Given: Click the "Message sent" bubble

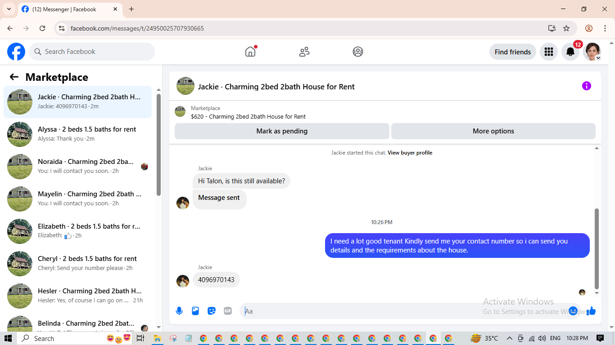Looking at the screenshot, I should pyautogui.click(x=219, y=199).
